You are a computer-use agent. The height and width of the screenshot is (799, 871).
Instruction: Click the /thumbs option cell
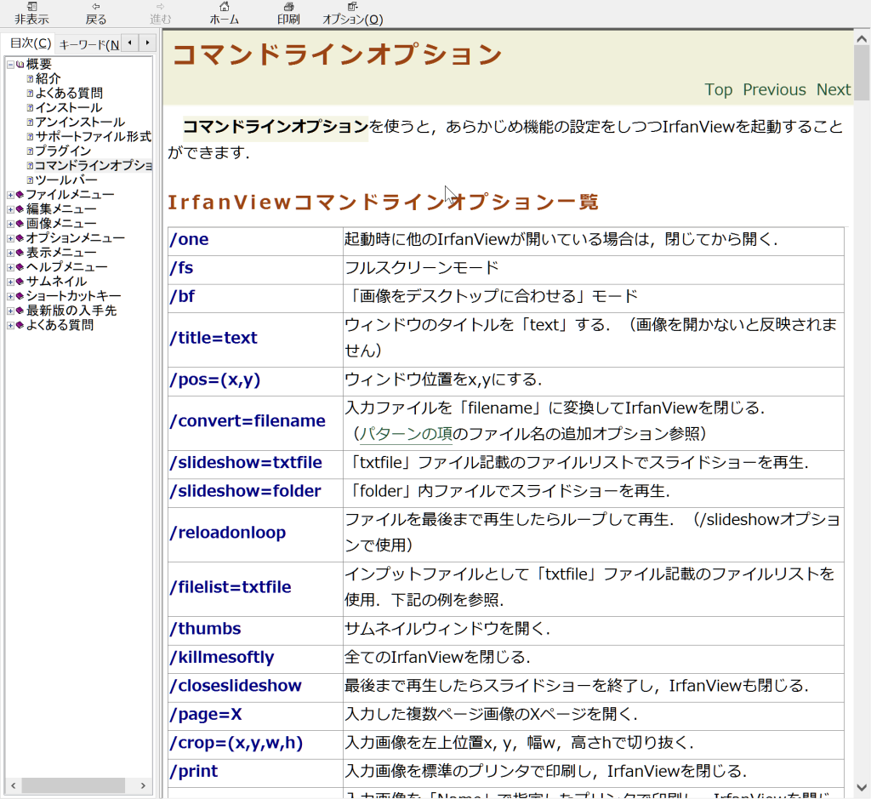[255, 631]
